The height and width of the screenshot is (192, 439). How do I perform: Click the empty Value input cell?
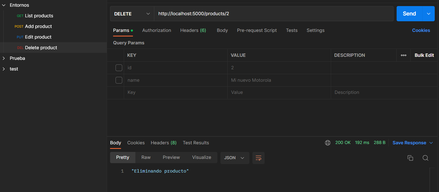click(x=279, y=92)
